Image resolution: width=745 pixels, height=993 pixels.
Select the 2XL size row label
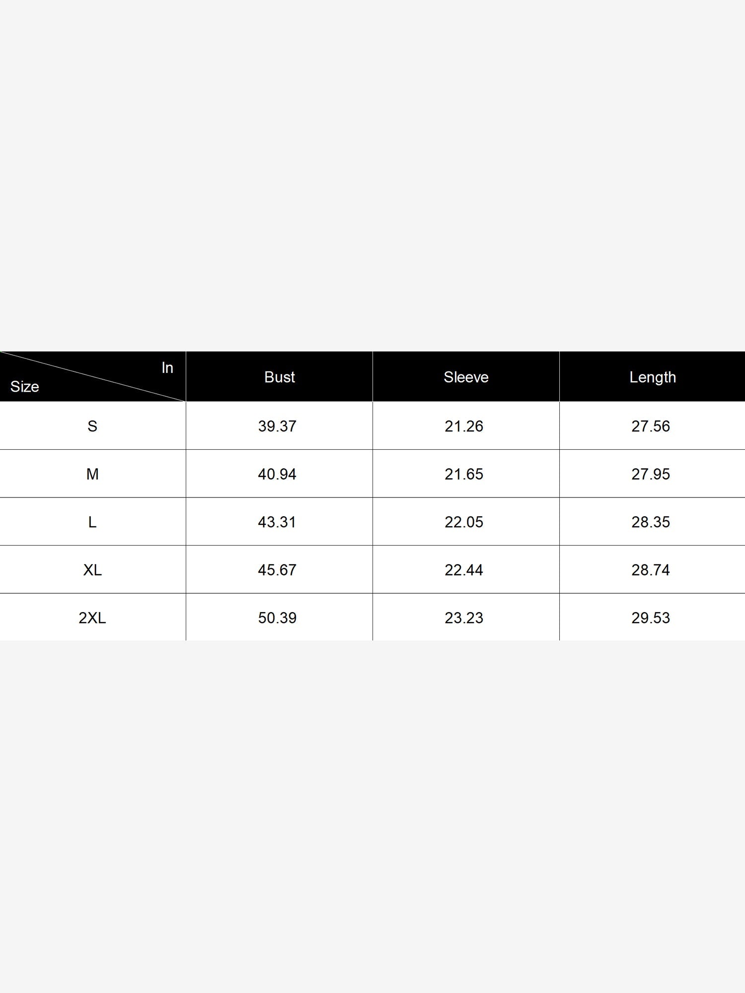point(92,618)
